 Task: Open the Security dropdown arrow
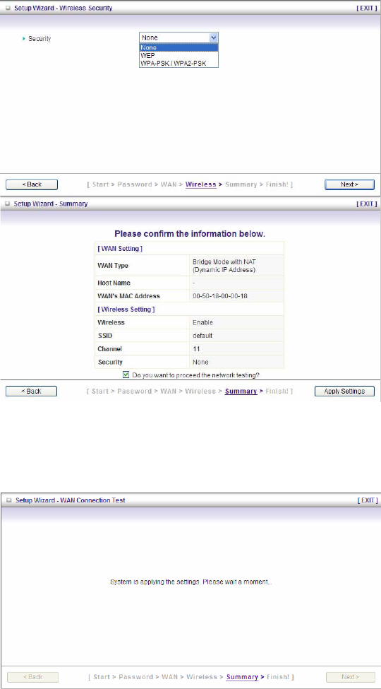[x=213, y=37]
